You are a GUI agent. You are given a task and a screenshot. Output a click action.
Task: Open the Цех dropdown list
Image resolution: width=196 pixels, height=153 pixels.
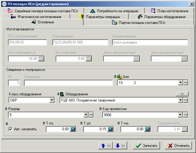click(x=180, y=83)
